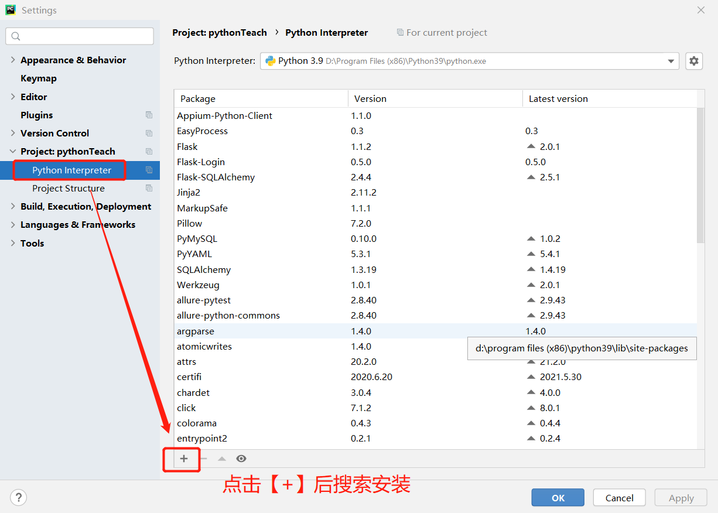
Task: Expand Appearance & Behavior section
Action: point(13,60)
